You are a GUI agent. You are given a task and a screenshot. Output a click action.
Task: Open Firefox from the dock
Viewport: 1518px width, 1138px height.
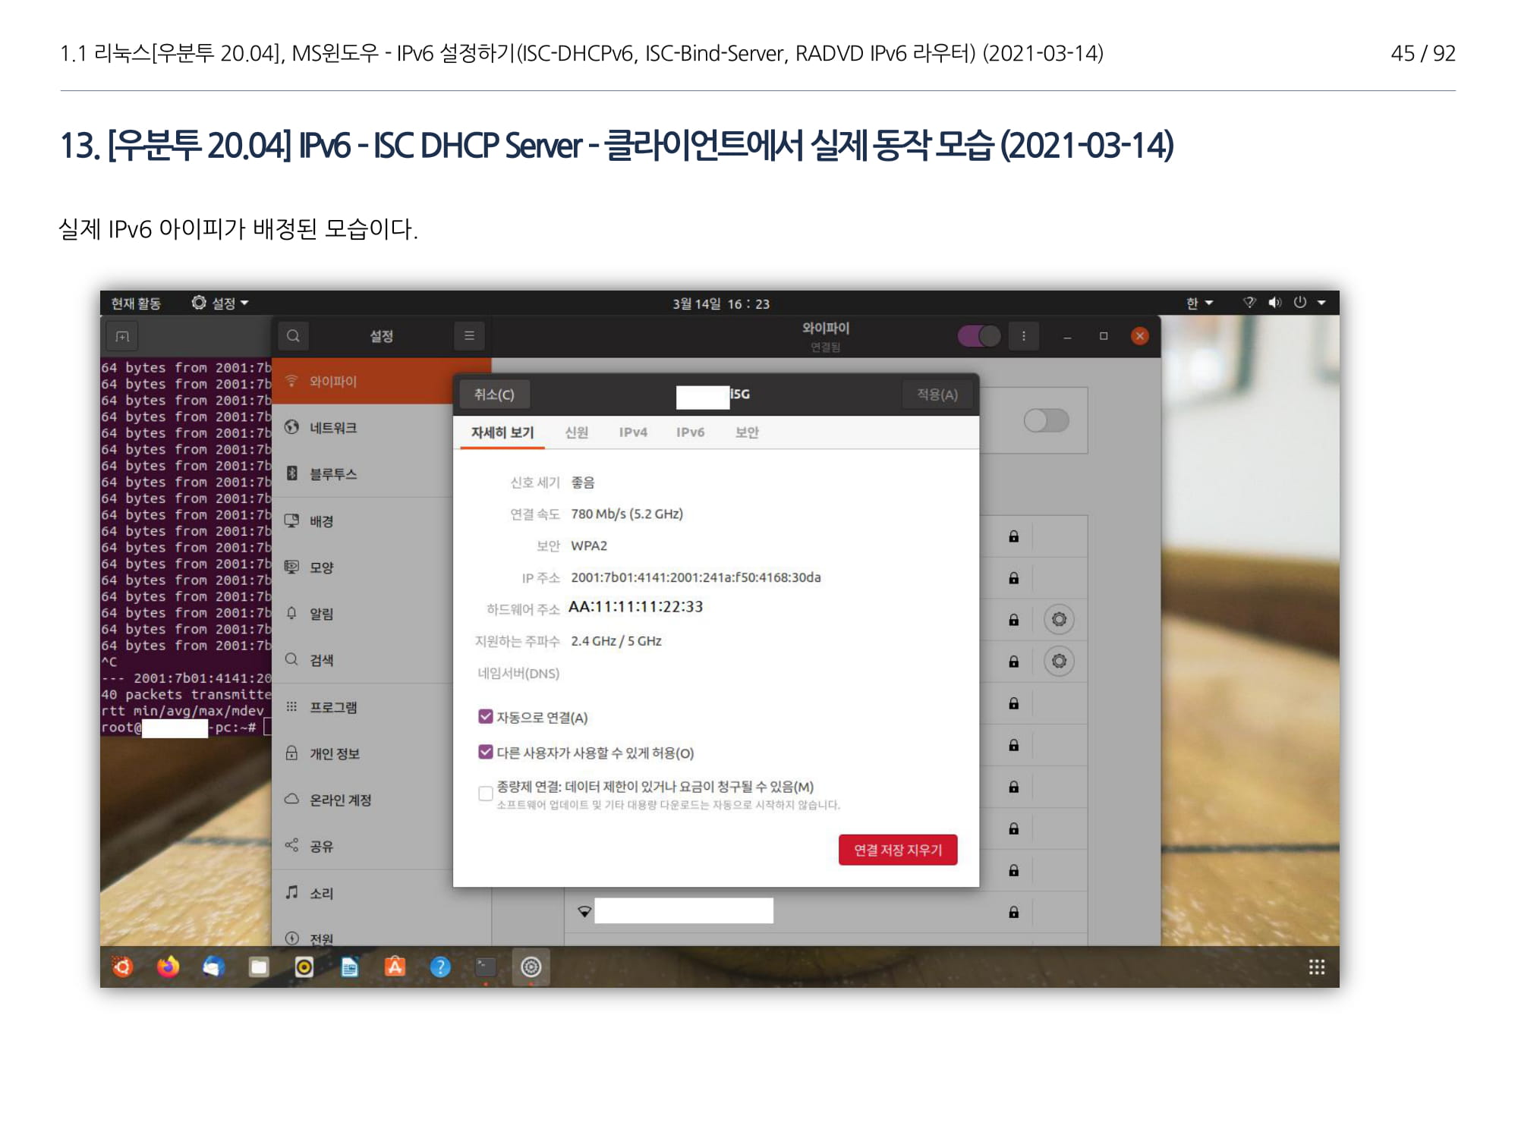click(x=168, y=967)
